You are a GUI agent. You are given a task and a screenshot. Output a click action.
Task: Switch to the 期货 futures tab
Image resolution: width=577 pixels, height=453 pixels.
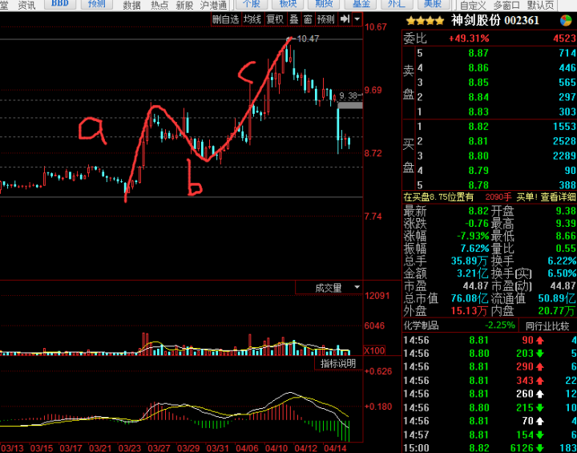coord(324,4)
